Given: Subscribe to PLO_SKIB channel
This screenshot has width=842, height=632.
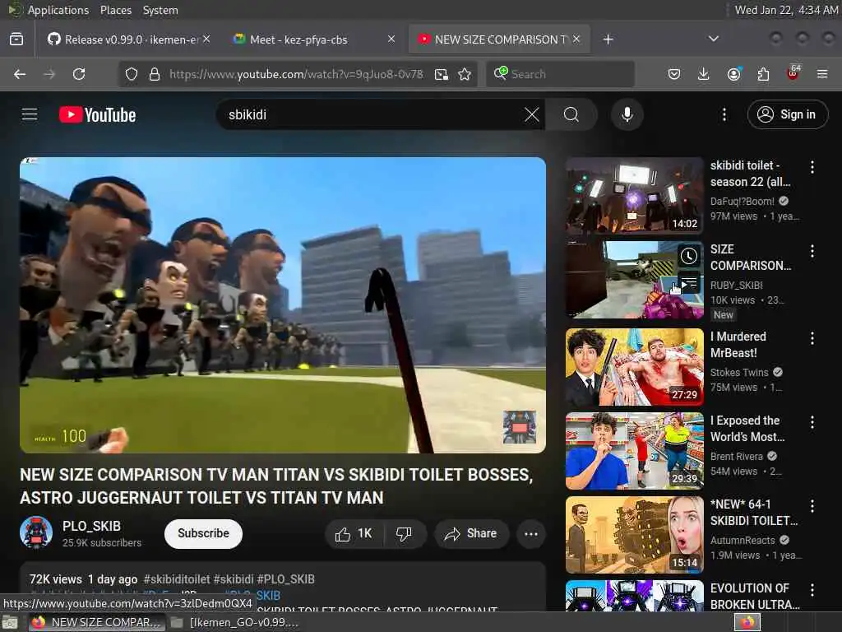Looking at the screenshot, I should click(204, 533).
